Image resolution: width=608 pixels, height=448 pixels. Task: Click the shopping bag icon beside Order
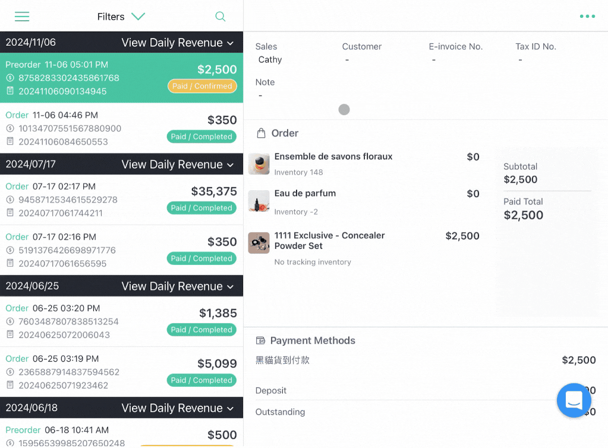click(262, 133)
